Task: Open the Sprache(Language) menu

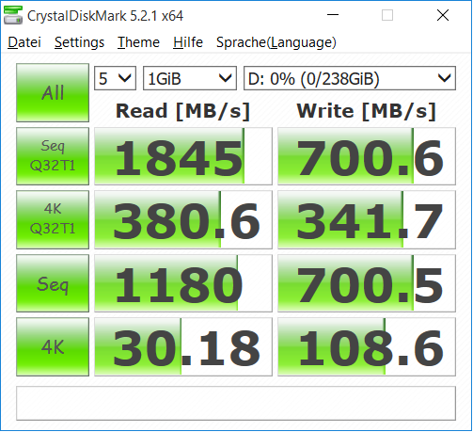Action: (276, 42)
